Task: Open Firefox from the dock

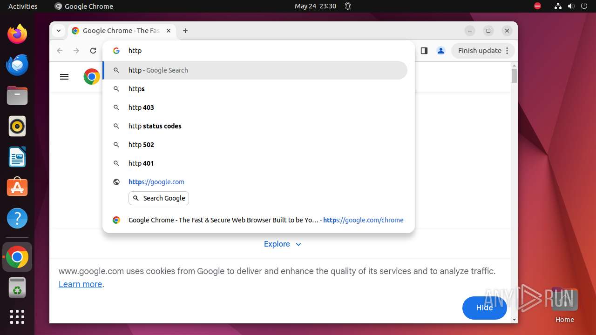Action: tap(17, 34)
